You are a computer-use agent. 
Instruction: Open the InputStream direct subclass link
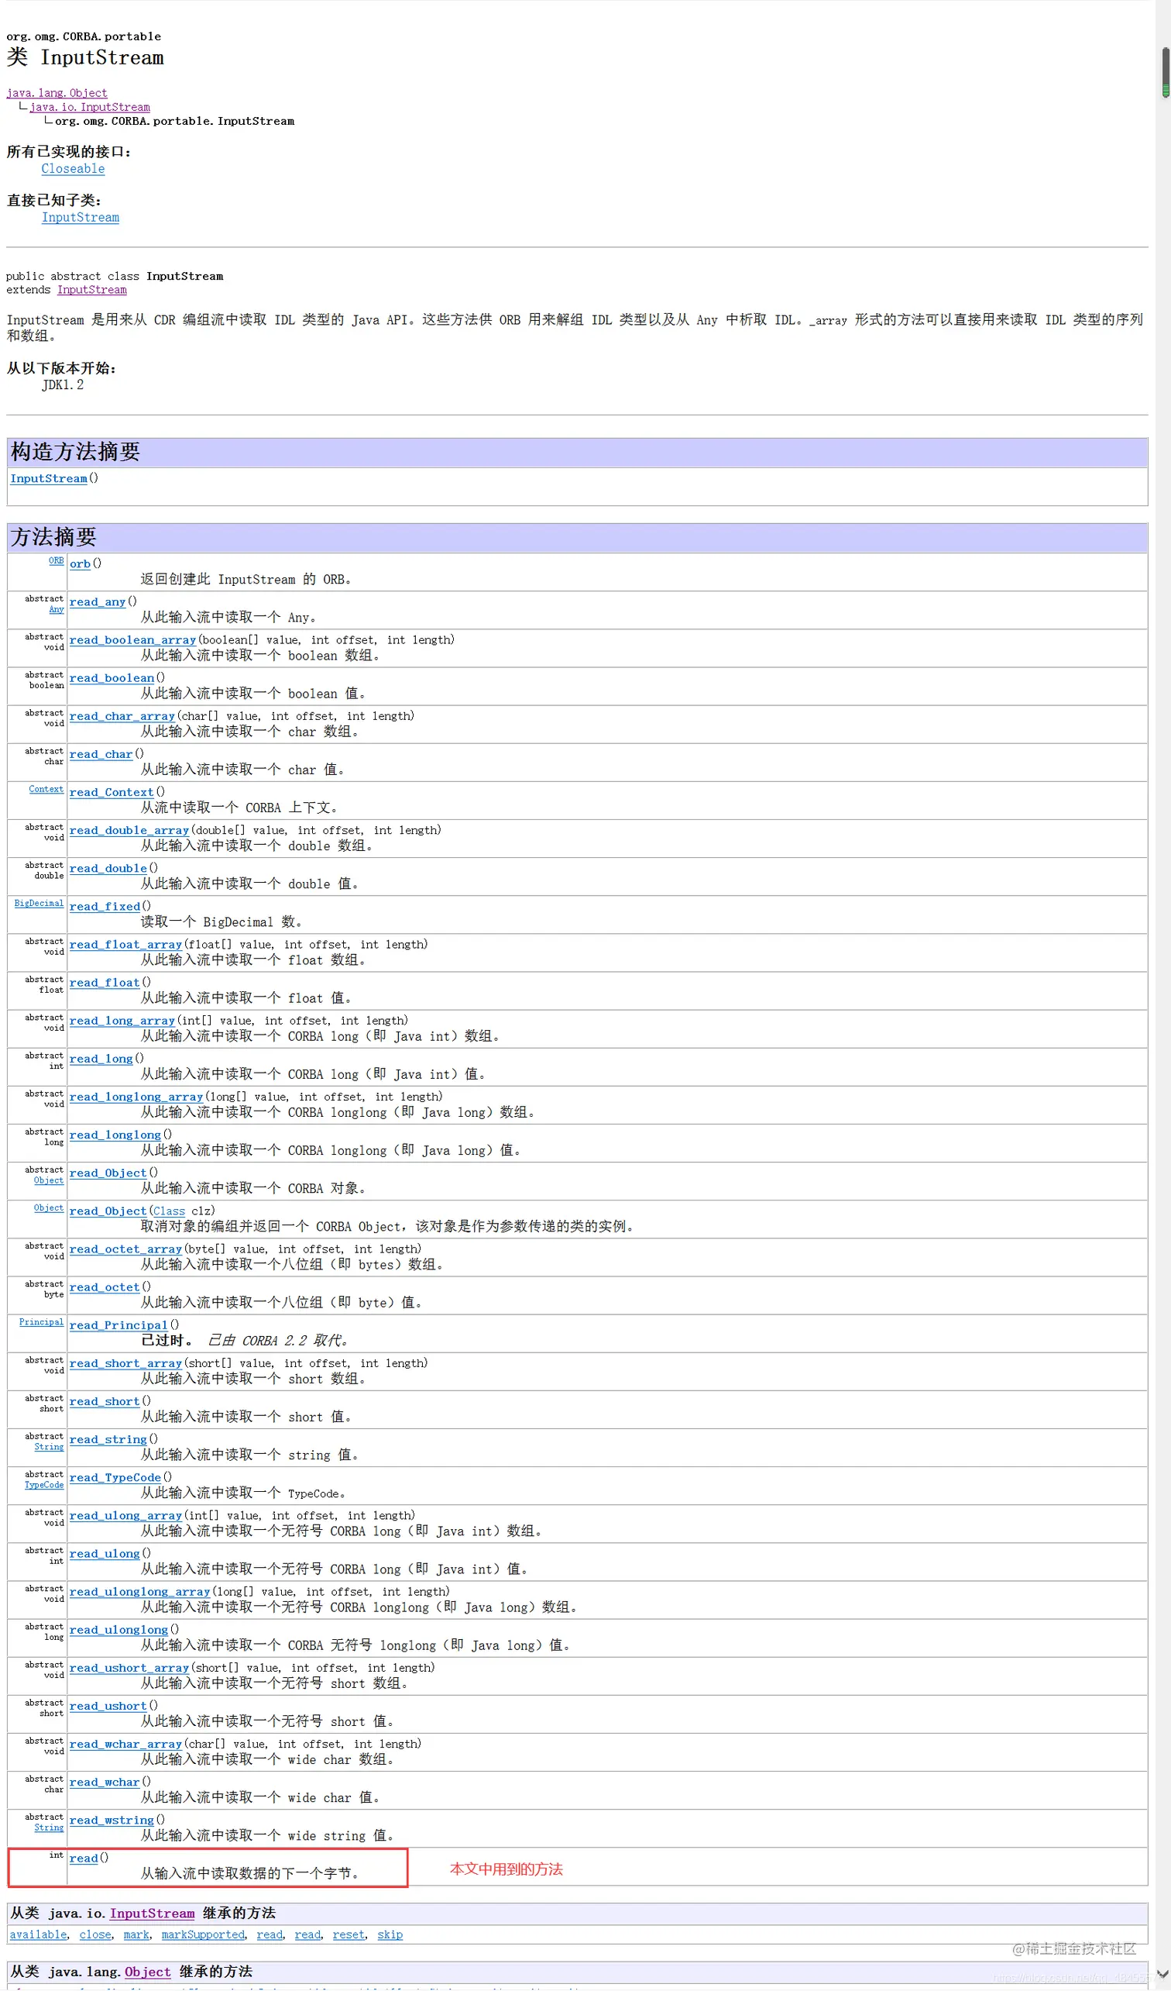[81, 218]
